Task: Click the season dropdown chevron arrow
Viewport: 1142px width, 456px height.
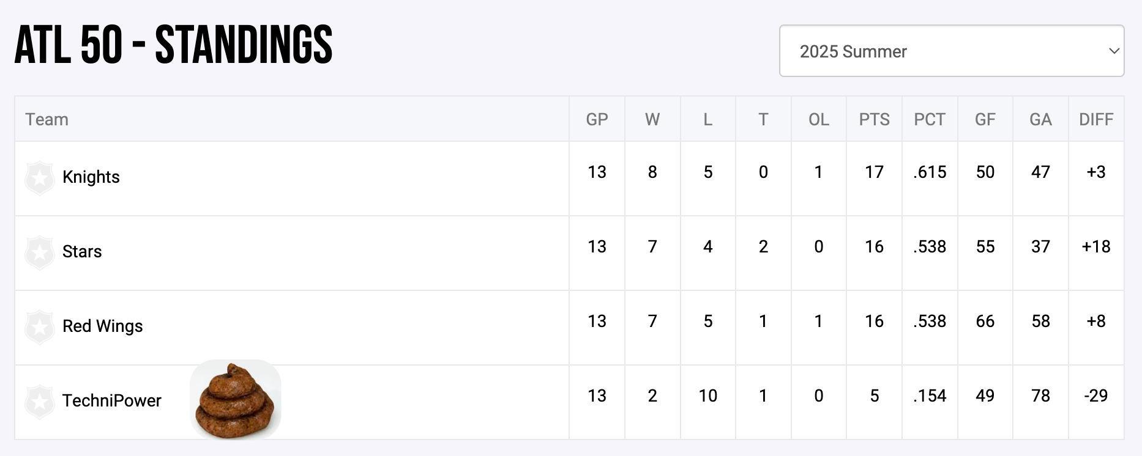Action: tap(1114, 51)
